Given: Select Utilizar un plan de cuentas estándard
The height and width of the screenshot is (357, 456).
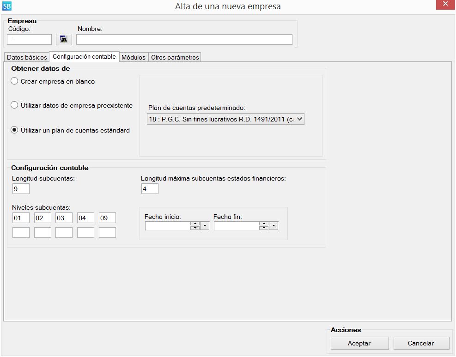Looking at the screenshot, I should (x=15, y=130).
